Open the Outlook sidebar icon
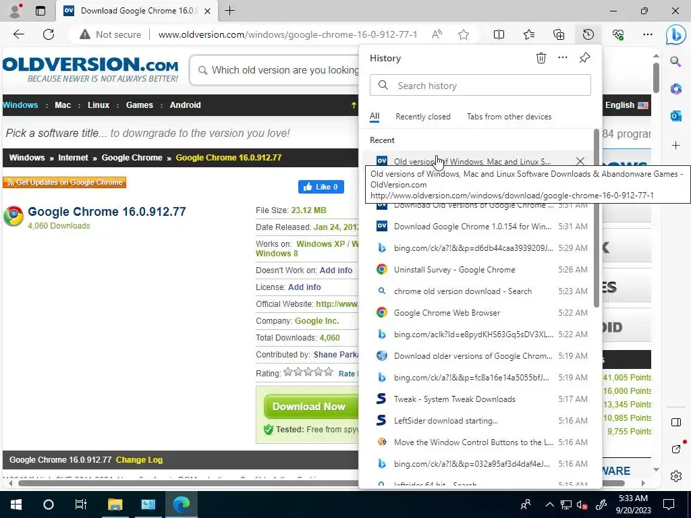 (675, 116)
